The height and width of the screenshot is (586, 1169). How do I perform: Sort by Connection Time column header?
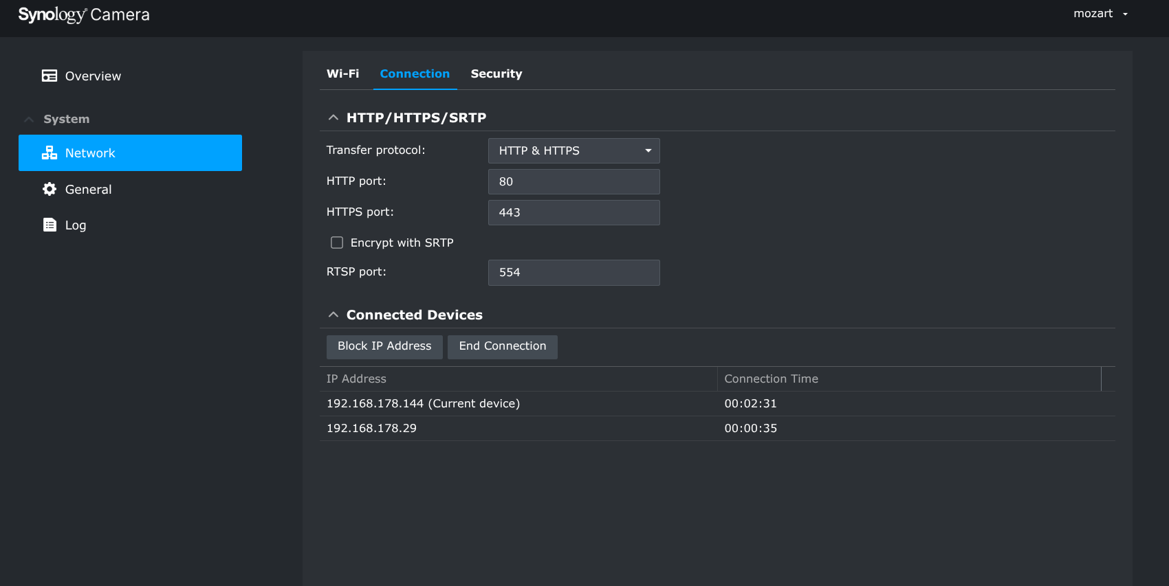coord(771,379)
